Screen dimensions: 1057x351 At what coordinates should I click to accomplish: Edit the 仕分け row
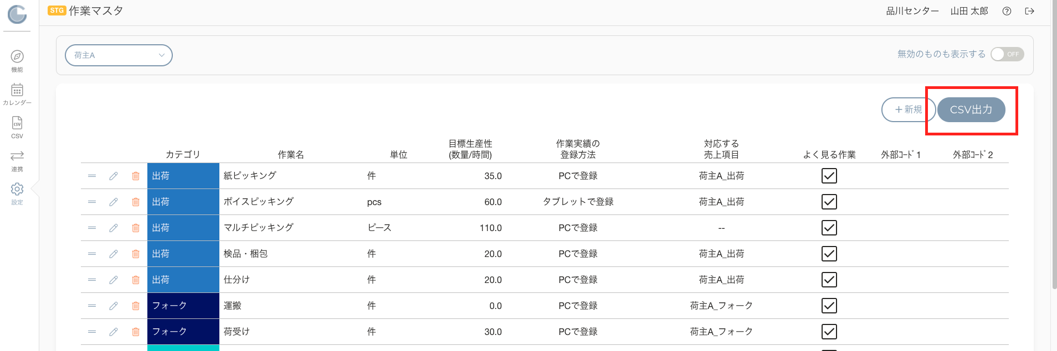tap(114, 280)
